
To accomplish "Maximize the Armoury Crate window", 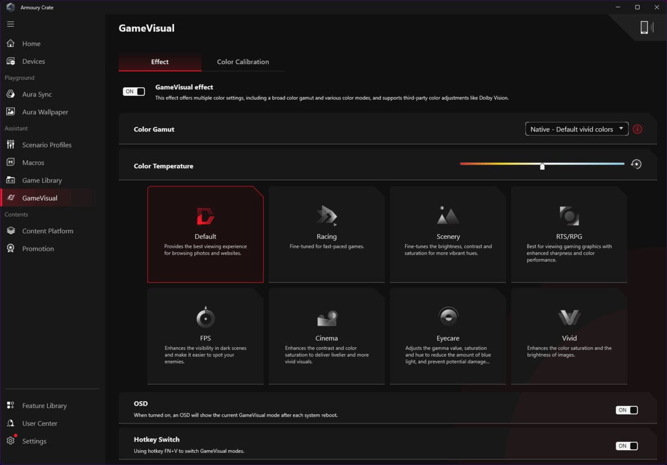I will 637,7.
